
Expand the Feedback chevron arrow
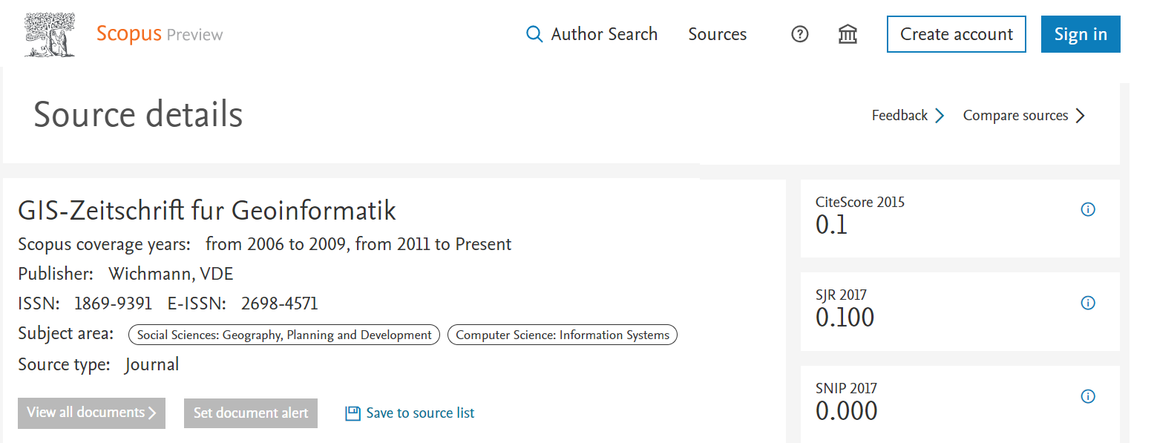pyautogui.click(x=940, y=115)
